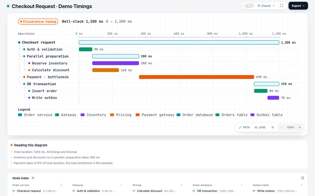Click the green Auth & validation bar
Screen dimensions: 315x196
pos(86,49)
